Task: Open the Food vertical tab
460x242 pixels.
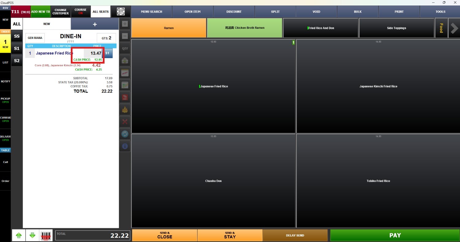Action: tap(441, 28)
